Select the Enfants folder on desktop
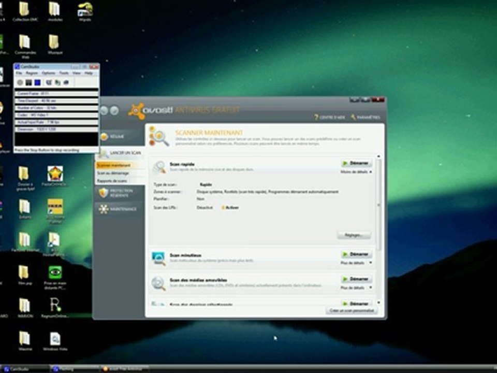Viewport: 497px width, 373px height. pyautogui.click(x=25, y=209)
